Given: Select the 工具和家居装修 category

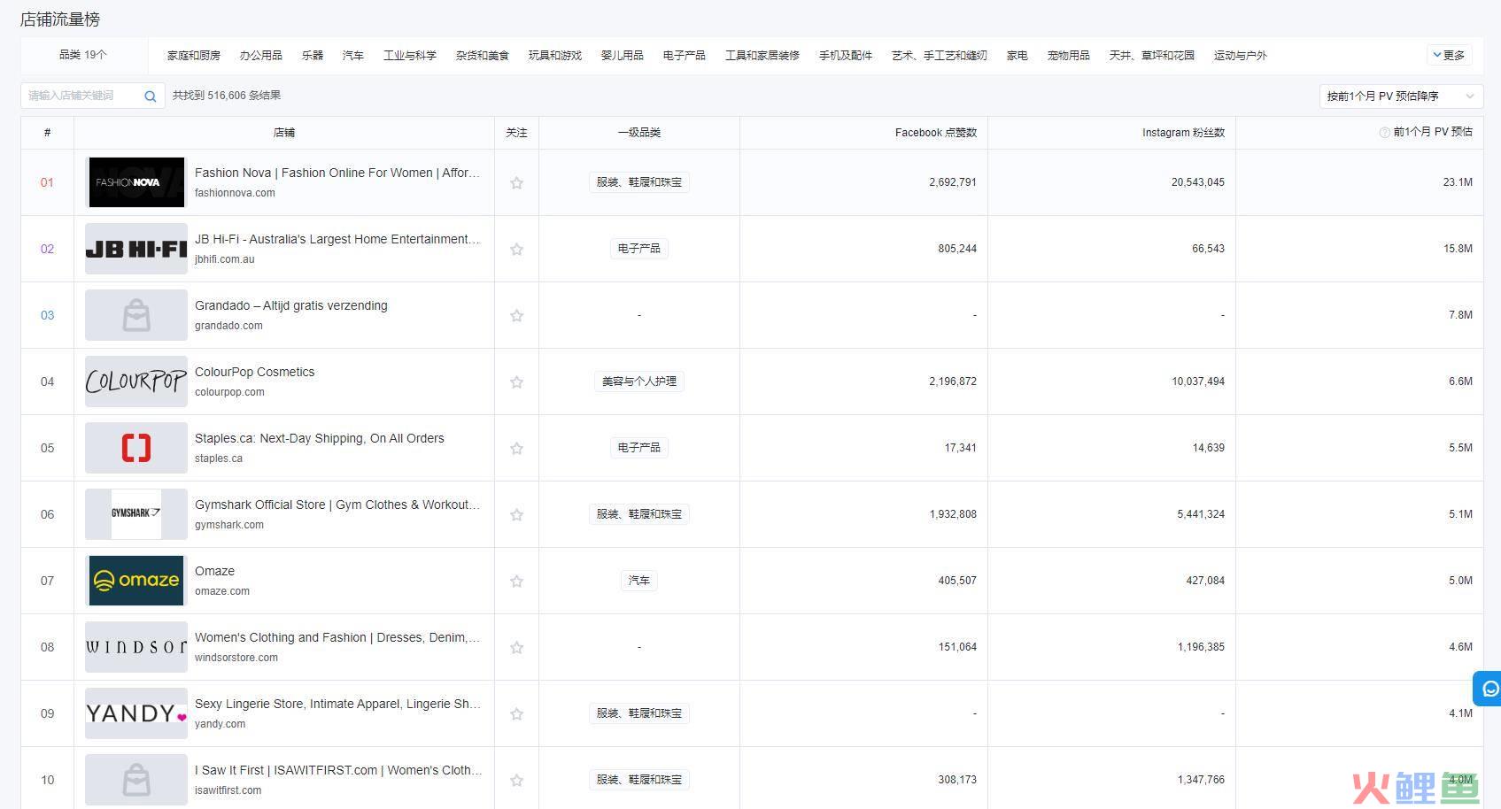Looking at the screenshot, I should [762, 55].
